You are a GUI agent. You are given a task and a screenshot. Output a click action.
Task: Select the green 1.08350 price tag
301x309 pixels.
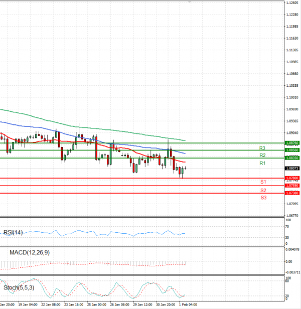coord(292,158)
